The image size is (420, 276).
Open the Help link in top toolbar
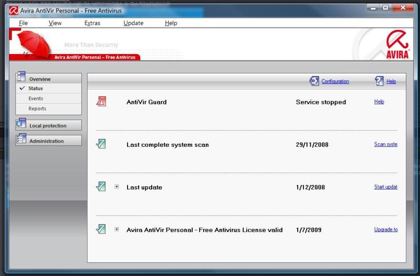[x=391, y=81]
